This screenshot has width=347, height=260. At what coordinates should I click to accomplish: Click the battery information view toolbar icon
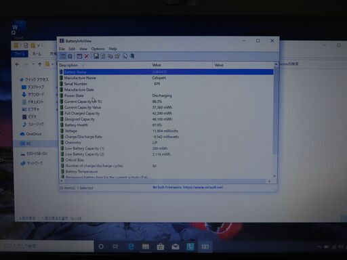point(63,56)
